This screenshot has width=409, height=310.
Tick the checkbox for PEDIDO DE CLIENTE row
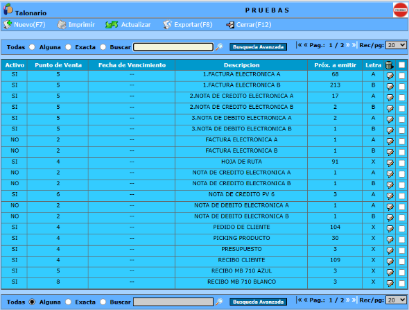click(401, 229)
